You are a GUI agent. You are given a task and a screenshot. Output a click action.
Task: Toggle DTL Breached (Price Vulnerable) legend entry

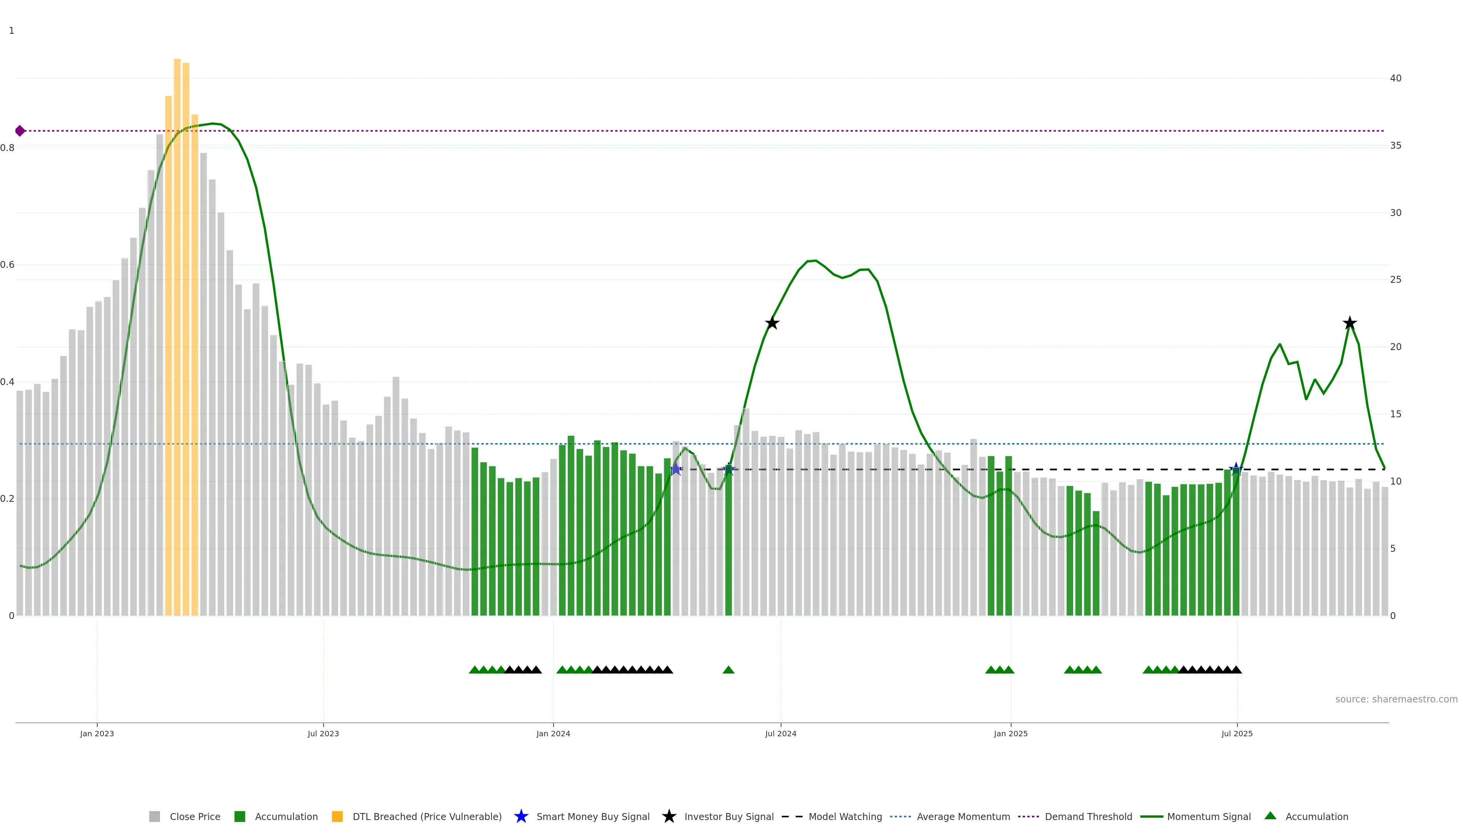pyautogui.click(x=427, y=816)
